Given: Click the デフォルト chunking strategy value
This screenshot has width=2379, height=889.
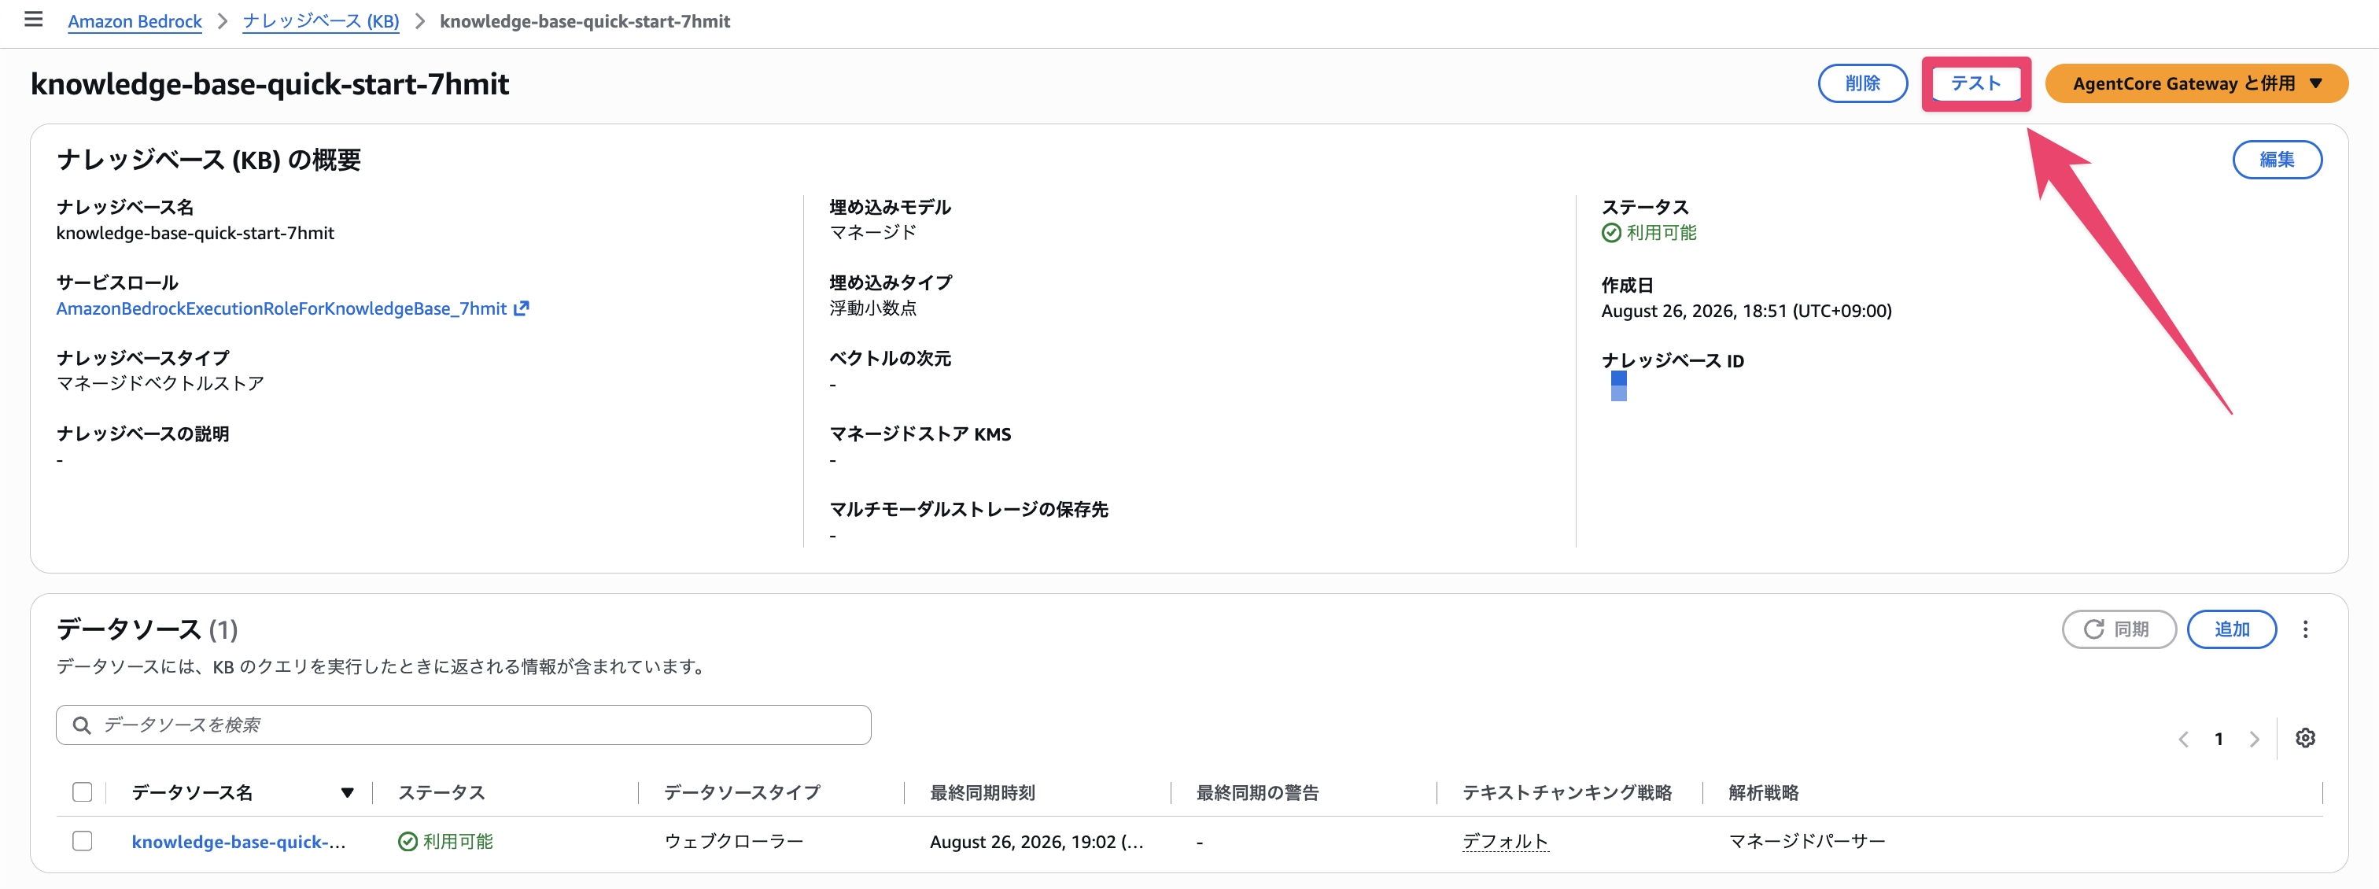Looking at the screenshot, I should (x=1505, y=842).
